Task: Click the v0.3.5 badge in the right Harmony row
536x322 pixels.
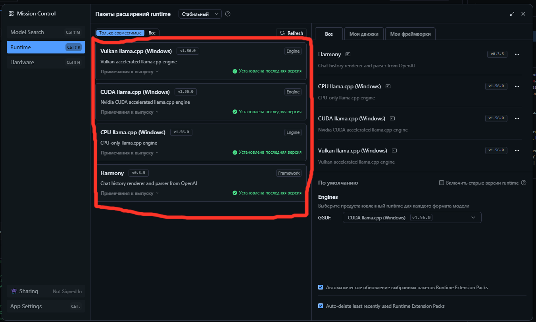Action: 497,54
